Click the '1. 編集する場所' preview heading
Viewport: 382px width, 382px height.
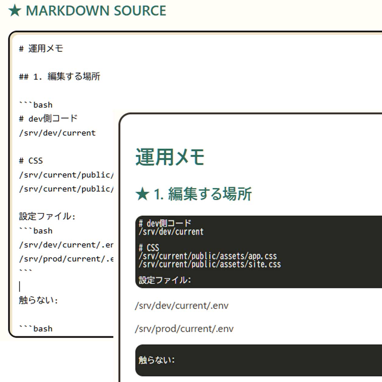tap(203, 194)
